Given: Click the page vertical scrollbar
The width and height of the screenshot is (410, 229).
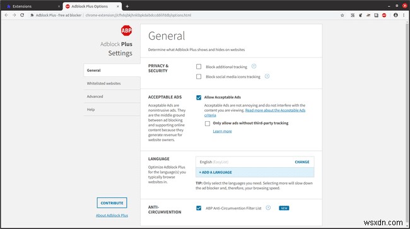Looking at the screenshot, I should pos(407,123).
